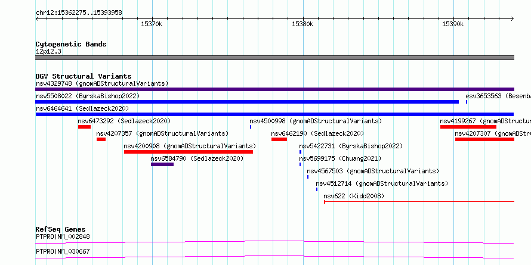This screenshot has width=531, height=265.
Task: Open nsv4500998 label text
Action: click(x=316, y=121)
